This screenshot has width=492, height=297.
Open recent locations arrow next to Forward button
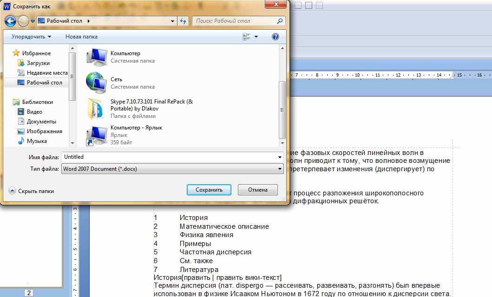coord(33,21)
